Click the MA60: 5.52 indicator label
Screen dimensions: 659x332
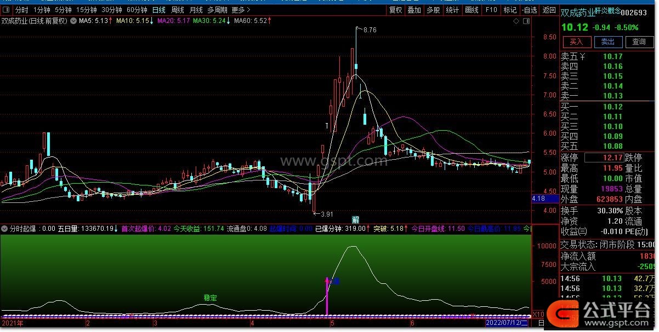pos(251,21)
